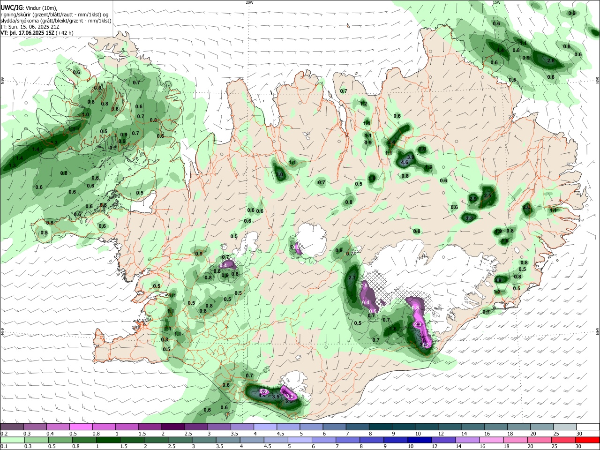Click the white 3.8 value on south coast

263,391
